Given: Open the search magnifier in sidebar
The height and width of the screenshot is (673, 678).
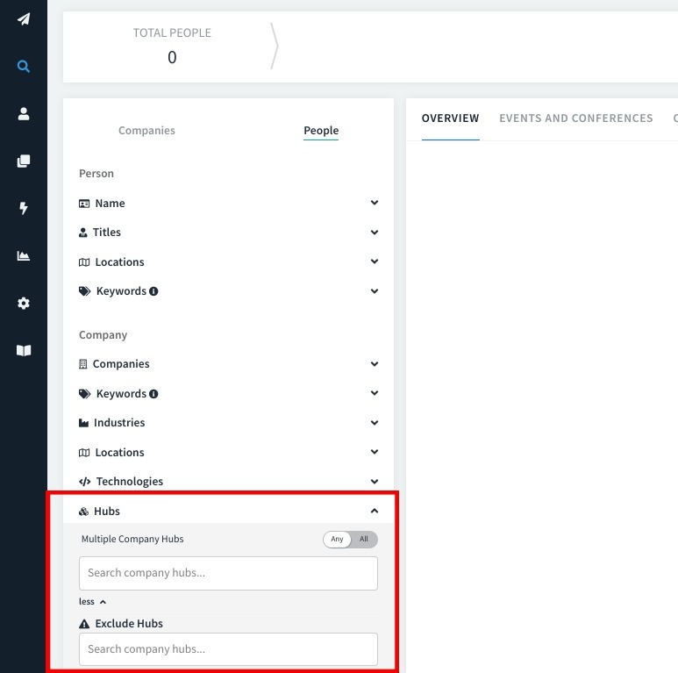Looking at the screenshot, I should 24,66.
